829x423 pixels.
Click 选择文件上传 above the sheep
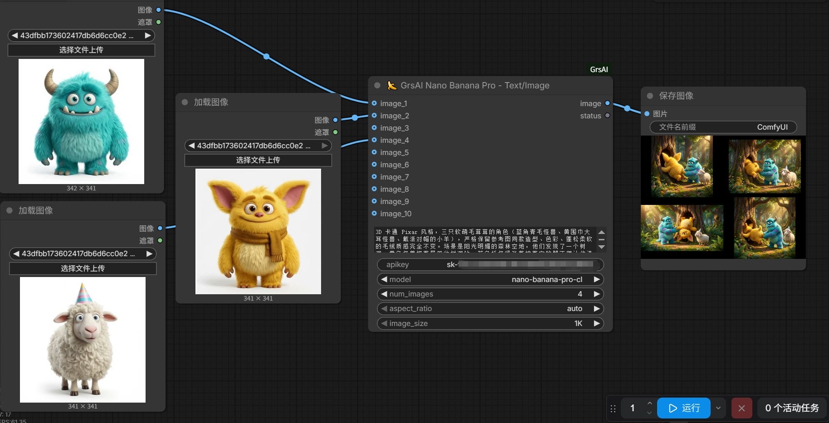(x=83, y=268)
